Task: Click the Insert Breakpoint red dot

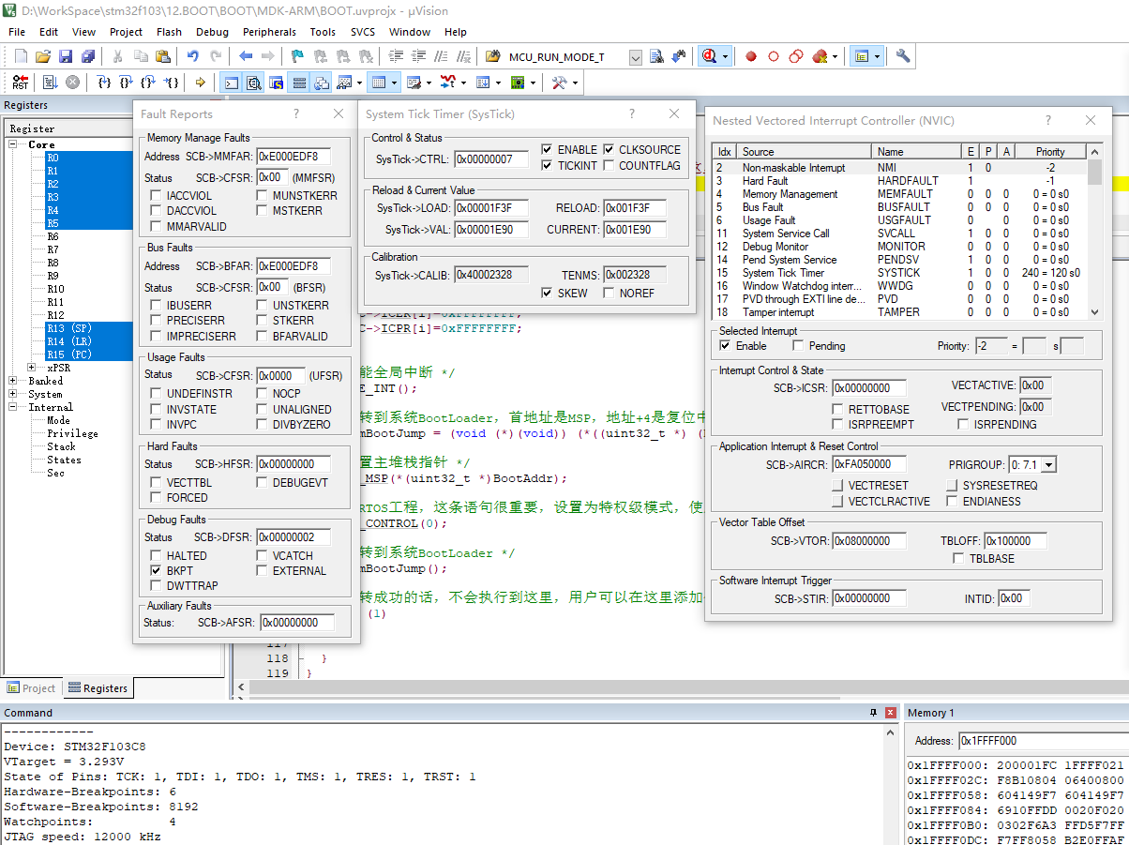Action: click(751, 56)
